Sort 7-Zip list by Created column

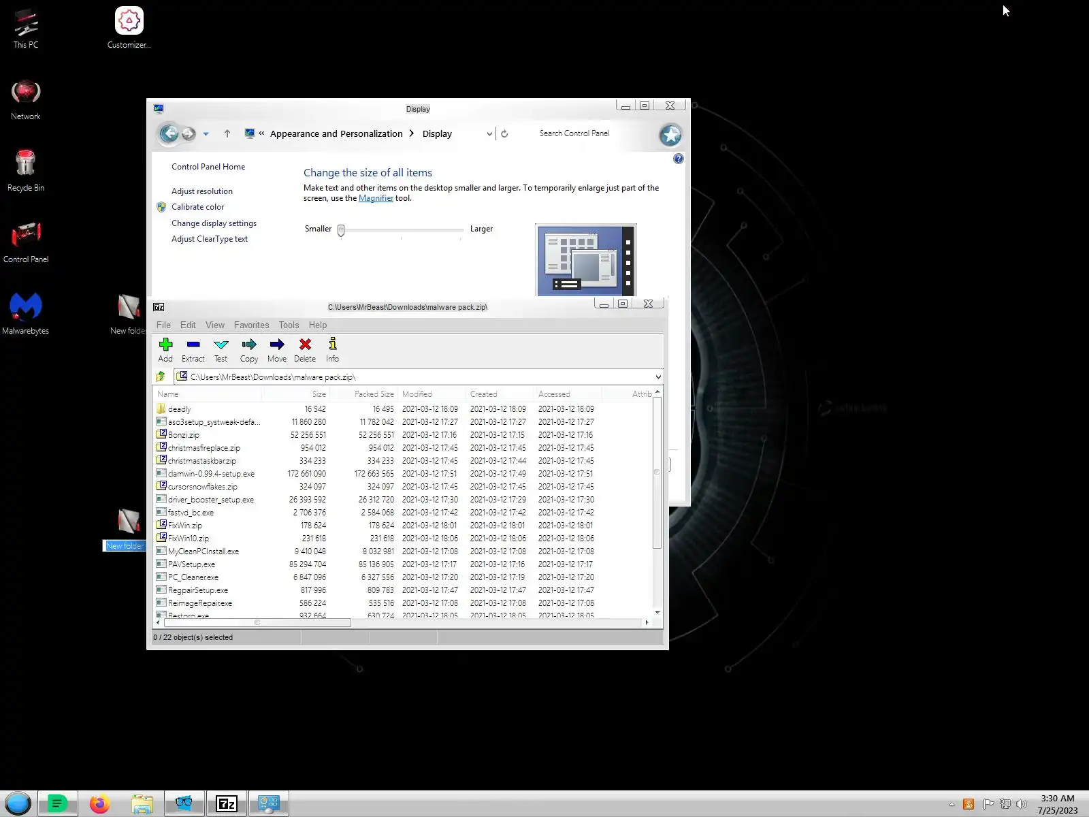[x=500, y=394]
